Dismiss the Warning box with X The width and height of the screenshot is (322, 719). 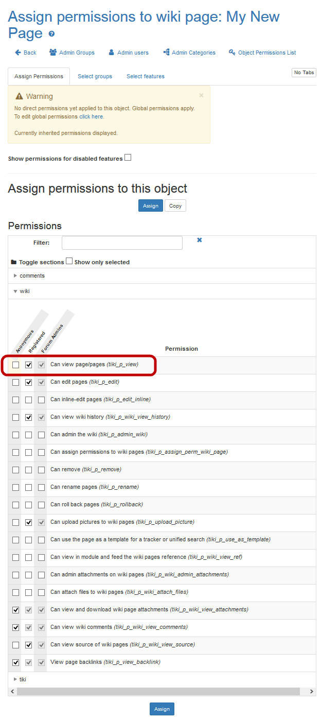click(201, 95)
